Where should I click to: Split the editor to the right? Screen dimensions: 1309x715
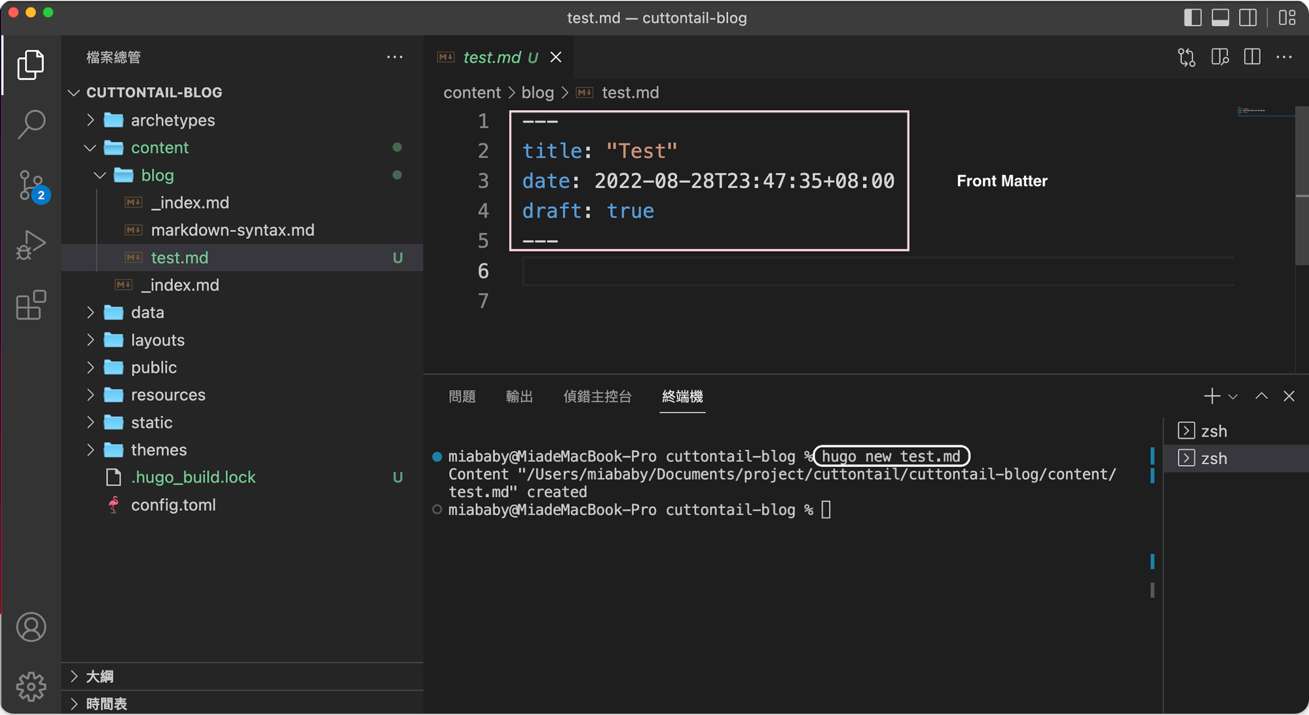[x=1252, y=58]
